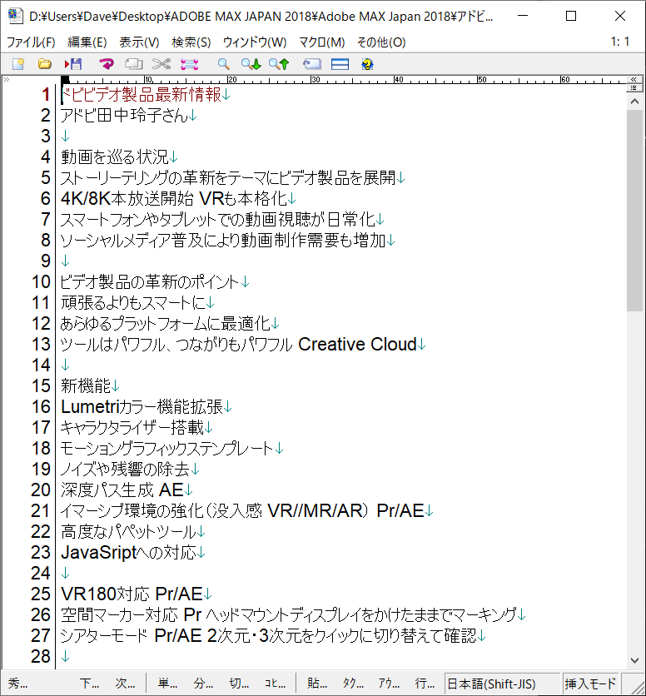Image resolution: width=646 pixels, height=696 pixels.
Task: Click the ruler at column 30 mark
Action: 315,80
